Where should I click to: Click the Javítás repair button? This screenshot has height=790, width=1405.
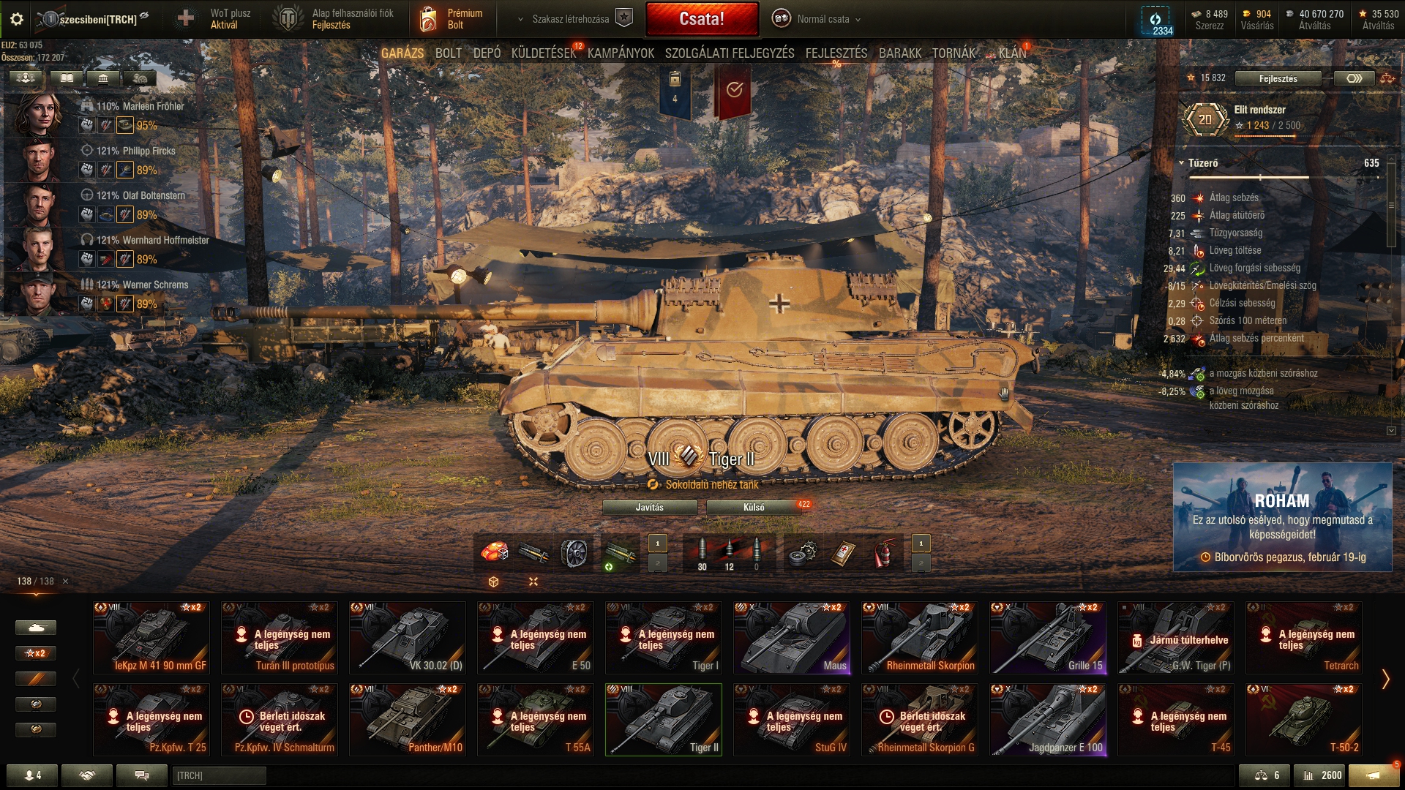point(650,508)
